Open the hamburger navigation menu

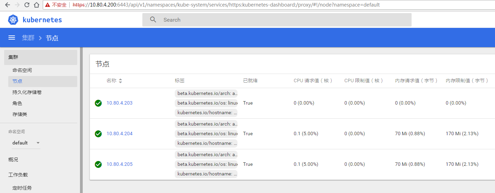pos(12,38)
